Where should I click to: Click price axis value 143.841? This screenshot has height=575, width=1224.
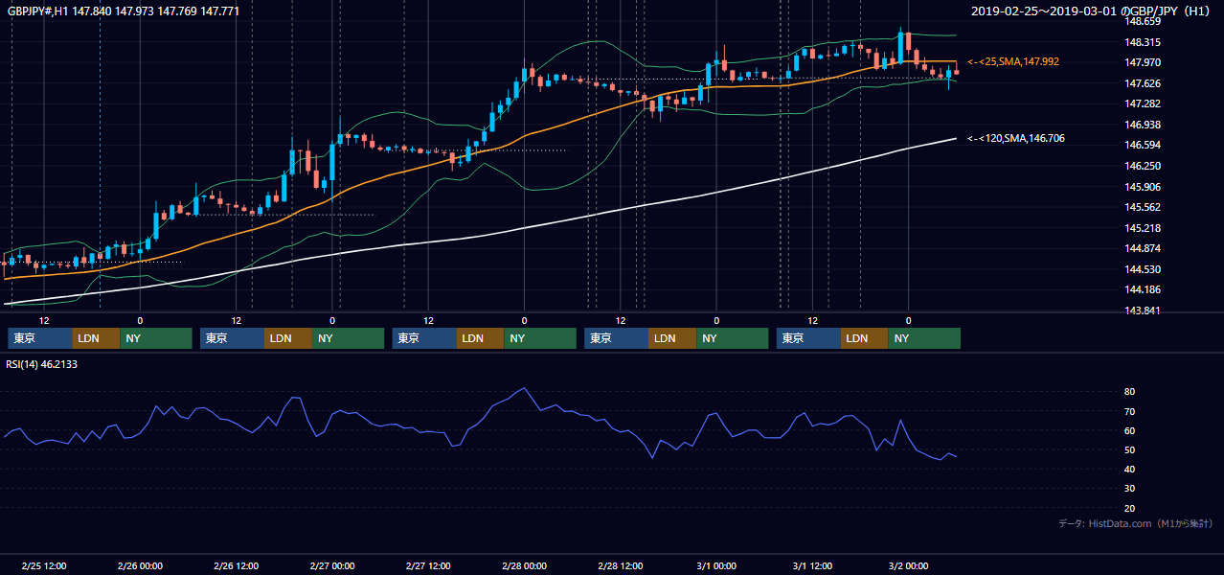pos(1144,310)
